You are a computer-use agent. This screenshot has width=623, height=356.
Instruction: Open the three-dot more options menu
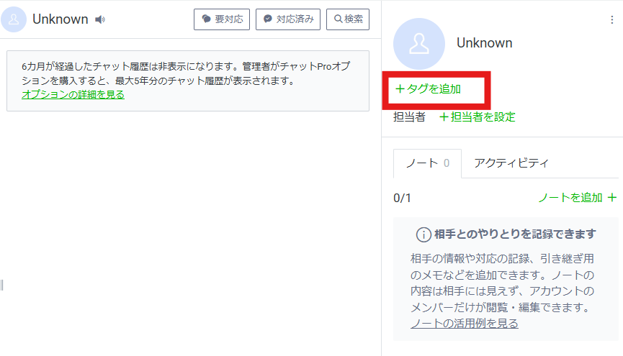pos(612,20)
